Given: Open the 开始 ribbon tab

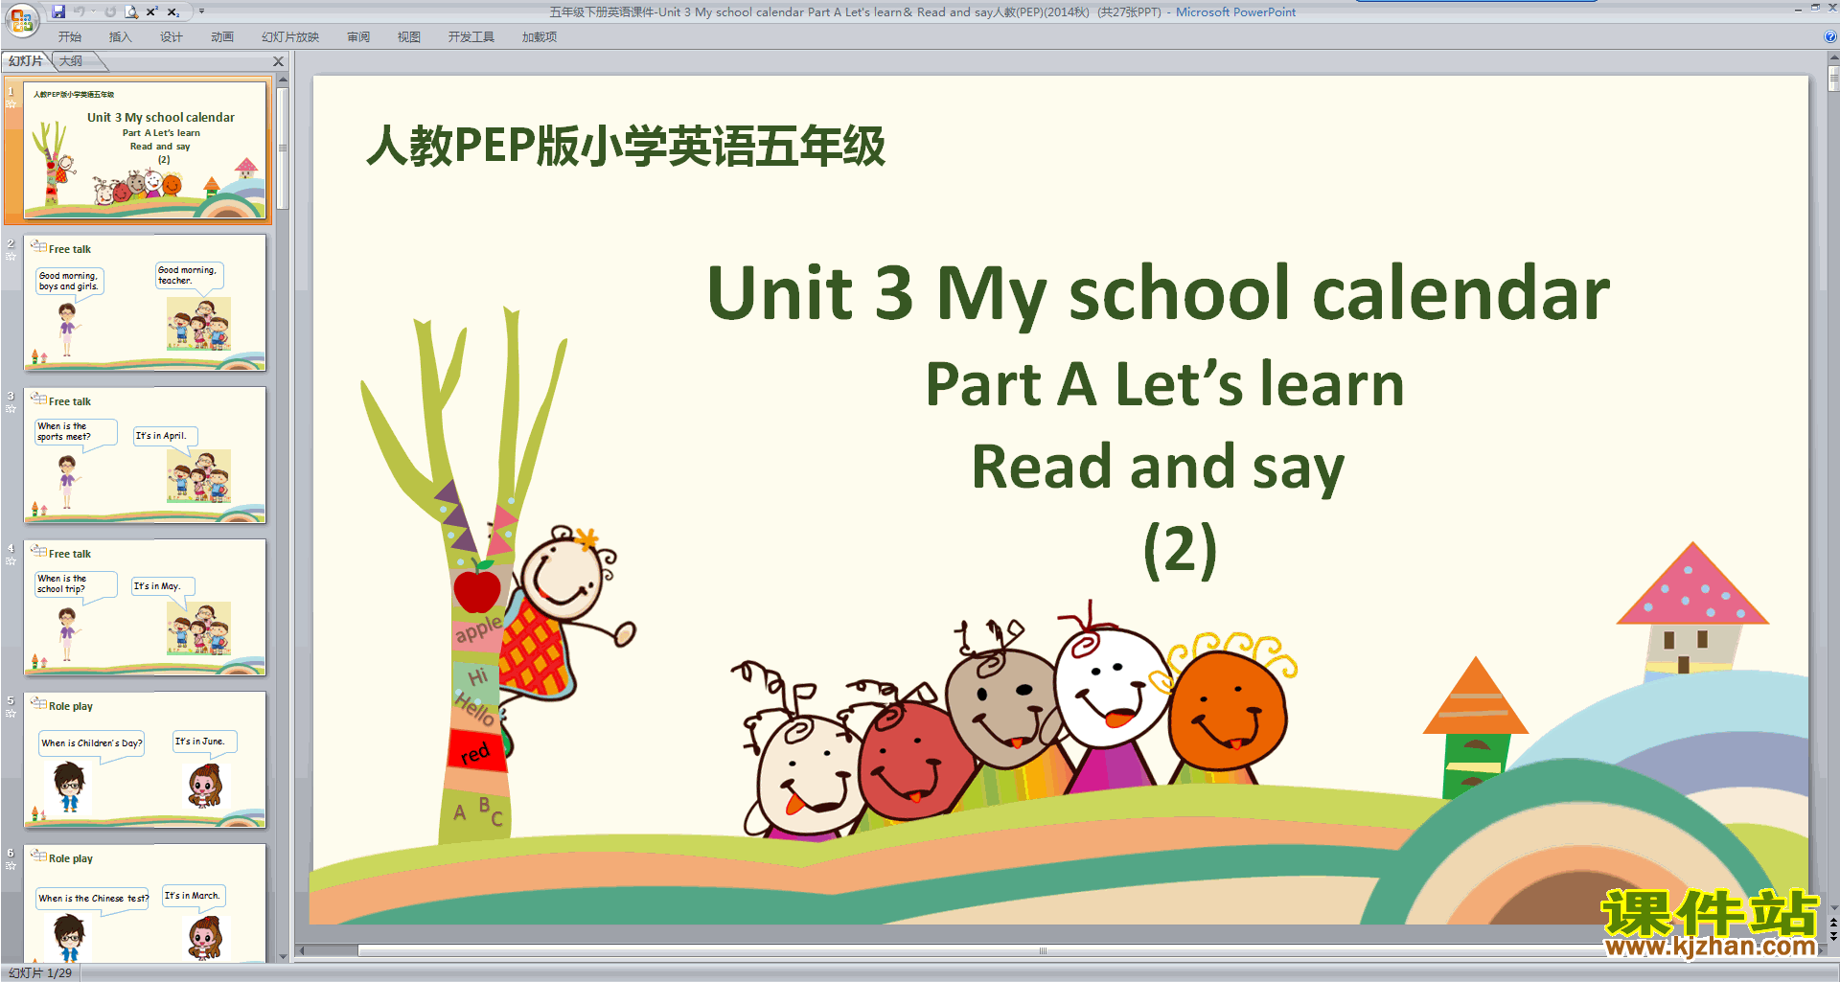Looking at the screenshot, I should [70, 37].
